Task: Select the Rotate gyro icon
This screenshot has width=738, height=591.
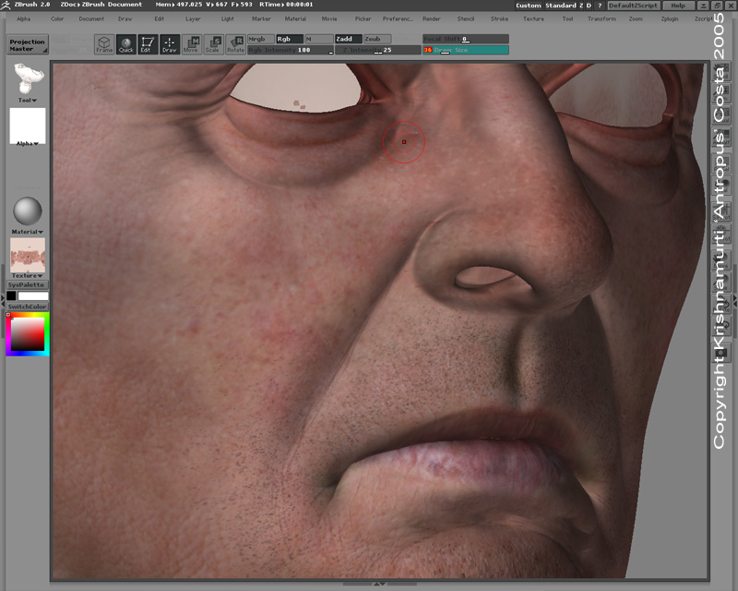Action: pyautogui.click(x=236, y=44)
